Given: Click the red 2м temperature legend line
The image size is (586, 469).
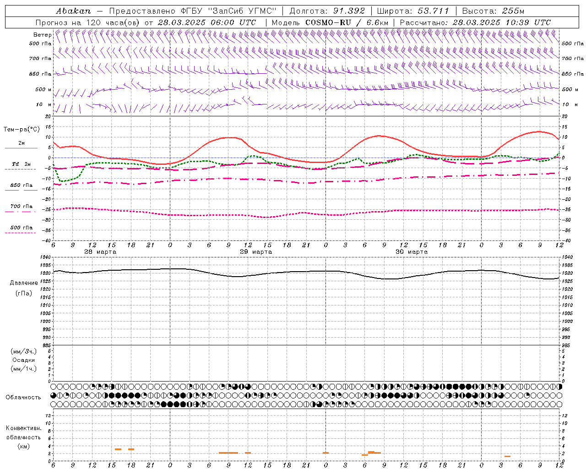Looking at the screenshot, I should point(21,148).
